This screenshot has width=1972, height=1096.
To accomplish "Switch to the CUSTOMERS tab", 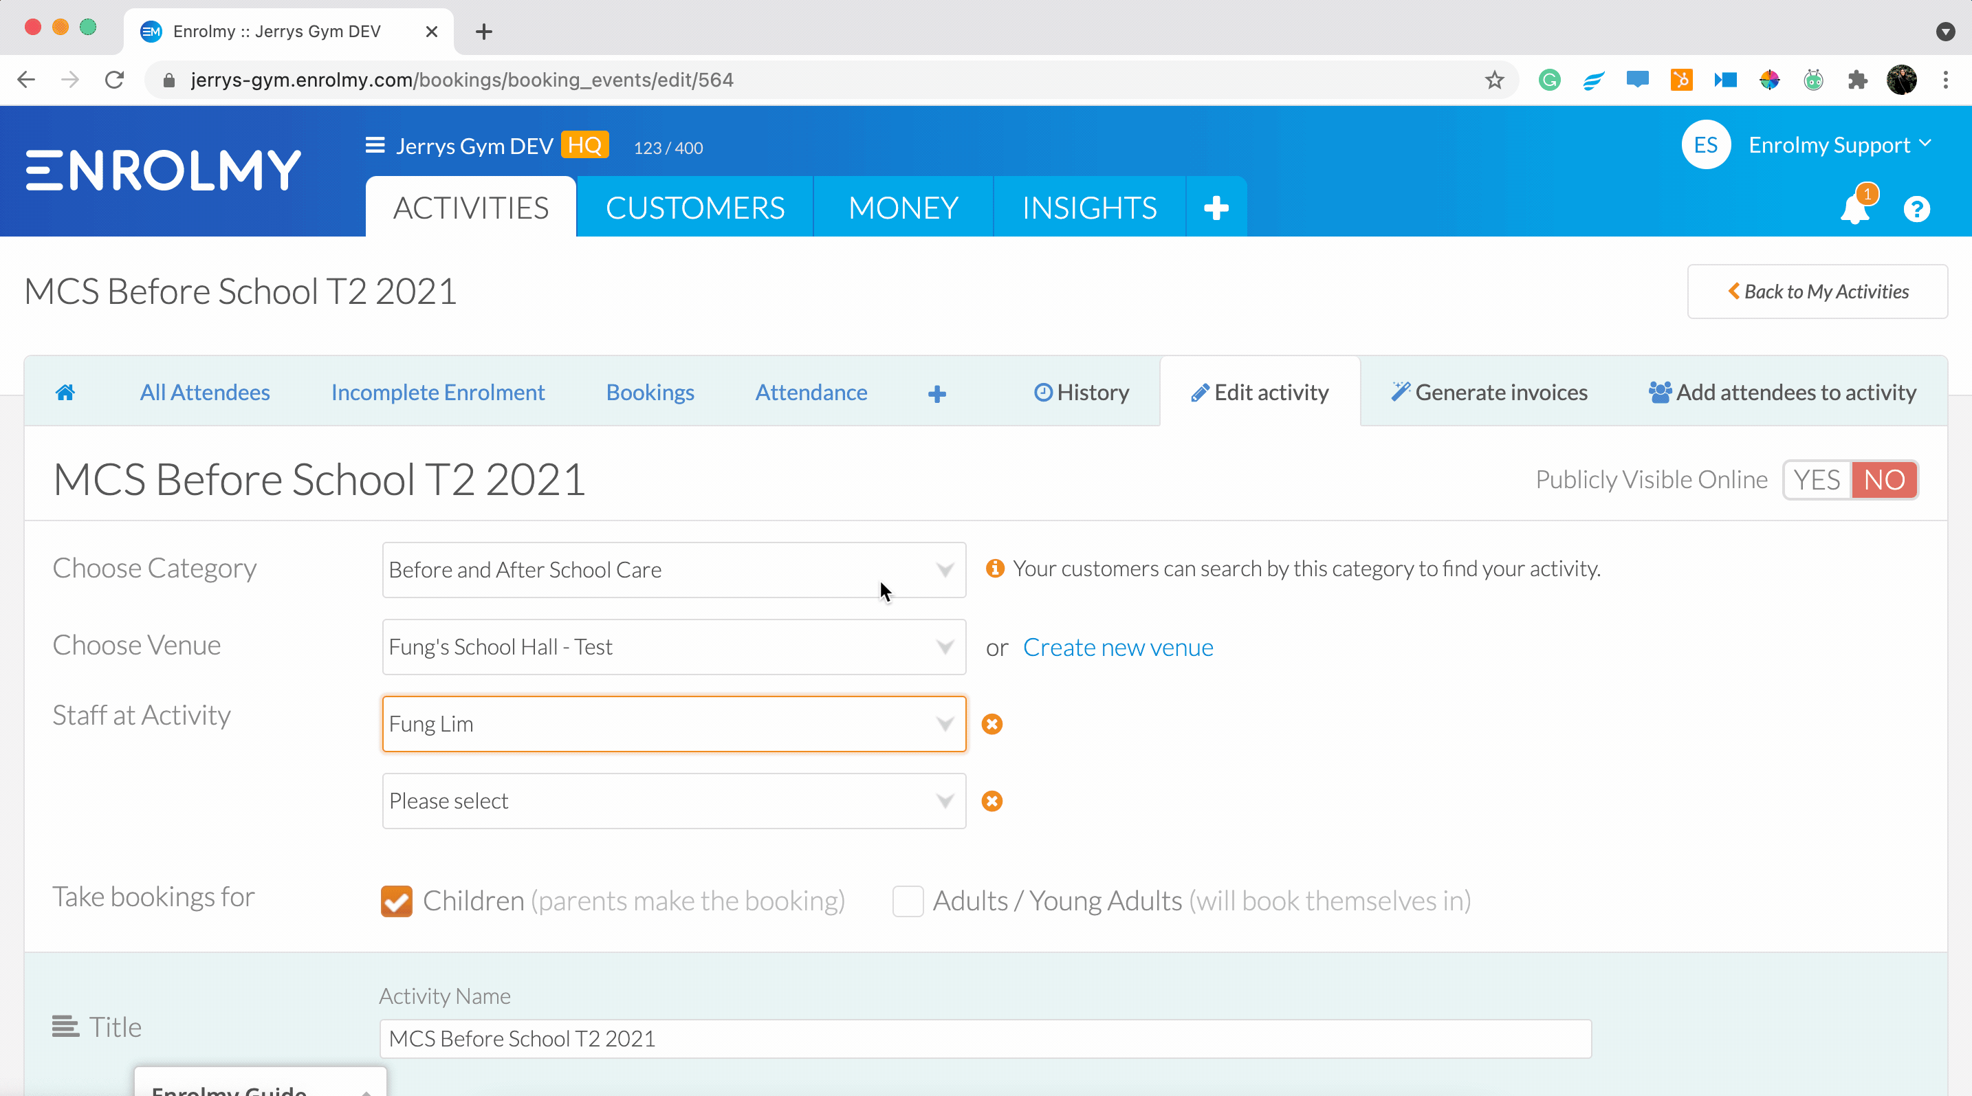I will click(695, 208).
